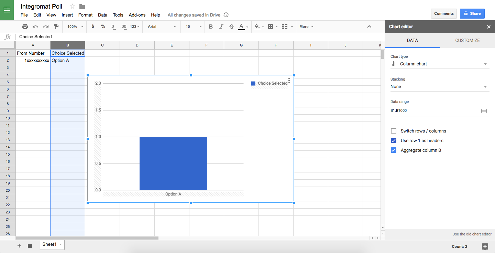Open the Borders tool

[271, 27]
